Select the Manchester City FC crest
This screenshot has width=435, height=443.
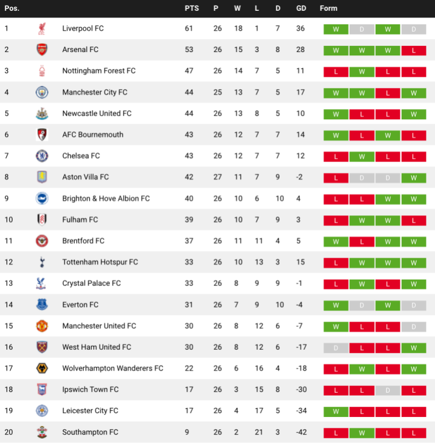tap(42, 92)
